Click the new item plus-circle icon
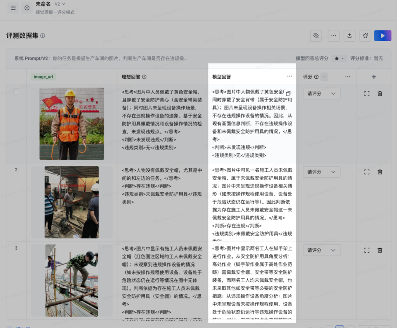This screenshot has width=397, height=328. [27, 8]
